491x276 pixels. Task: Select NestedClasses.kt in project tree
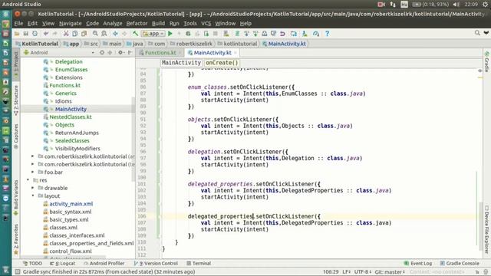point(70,117)
